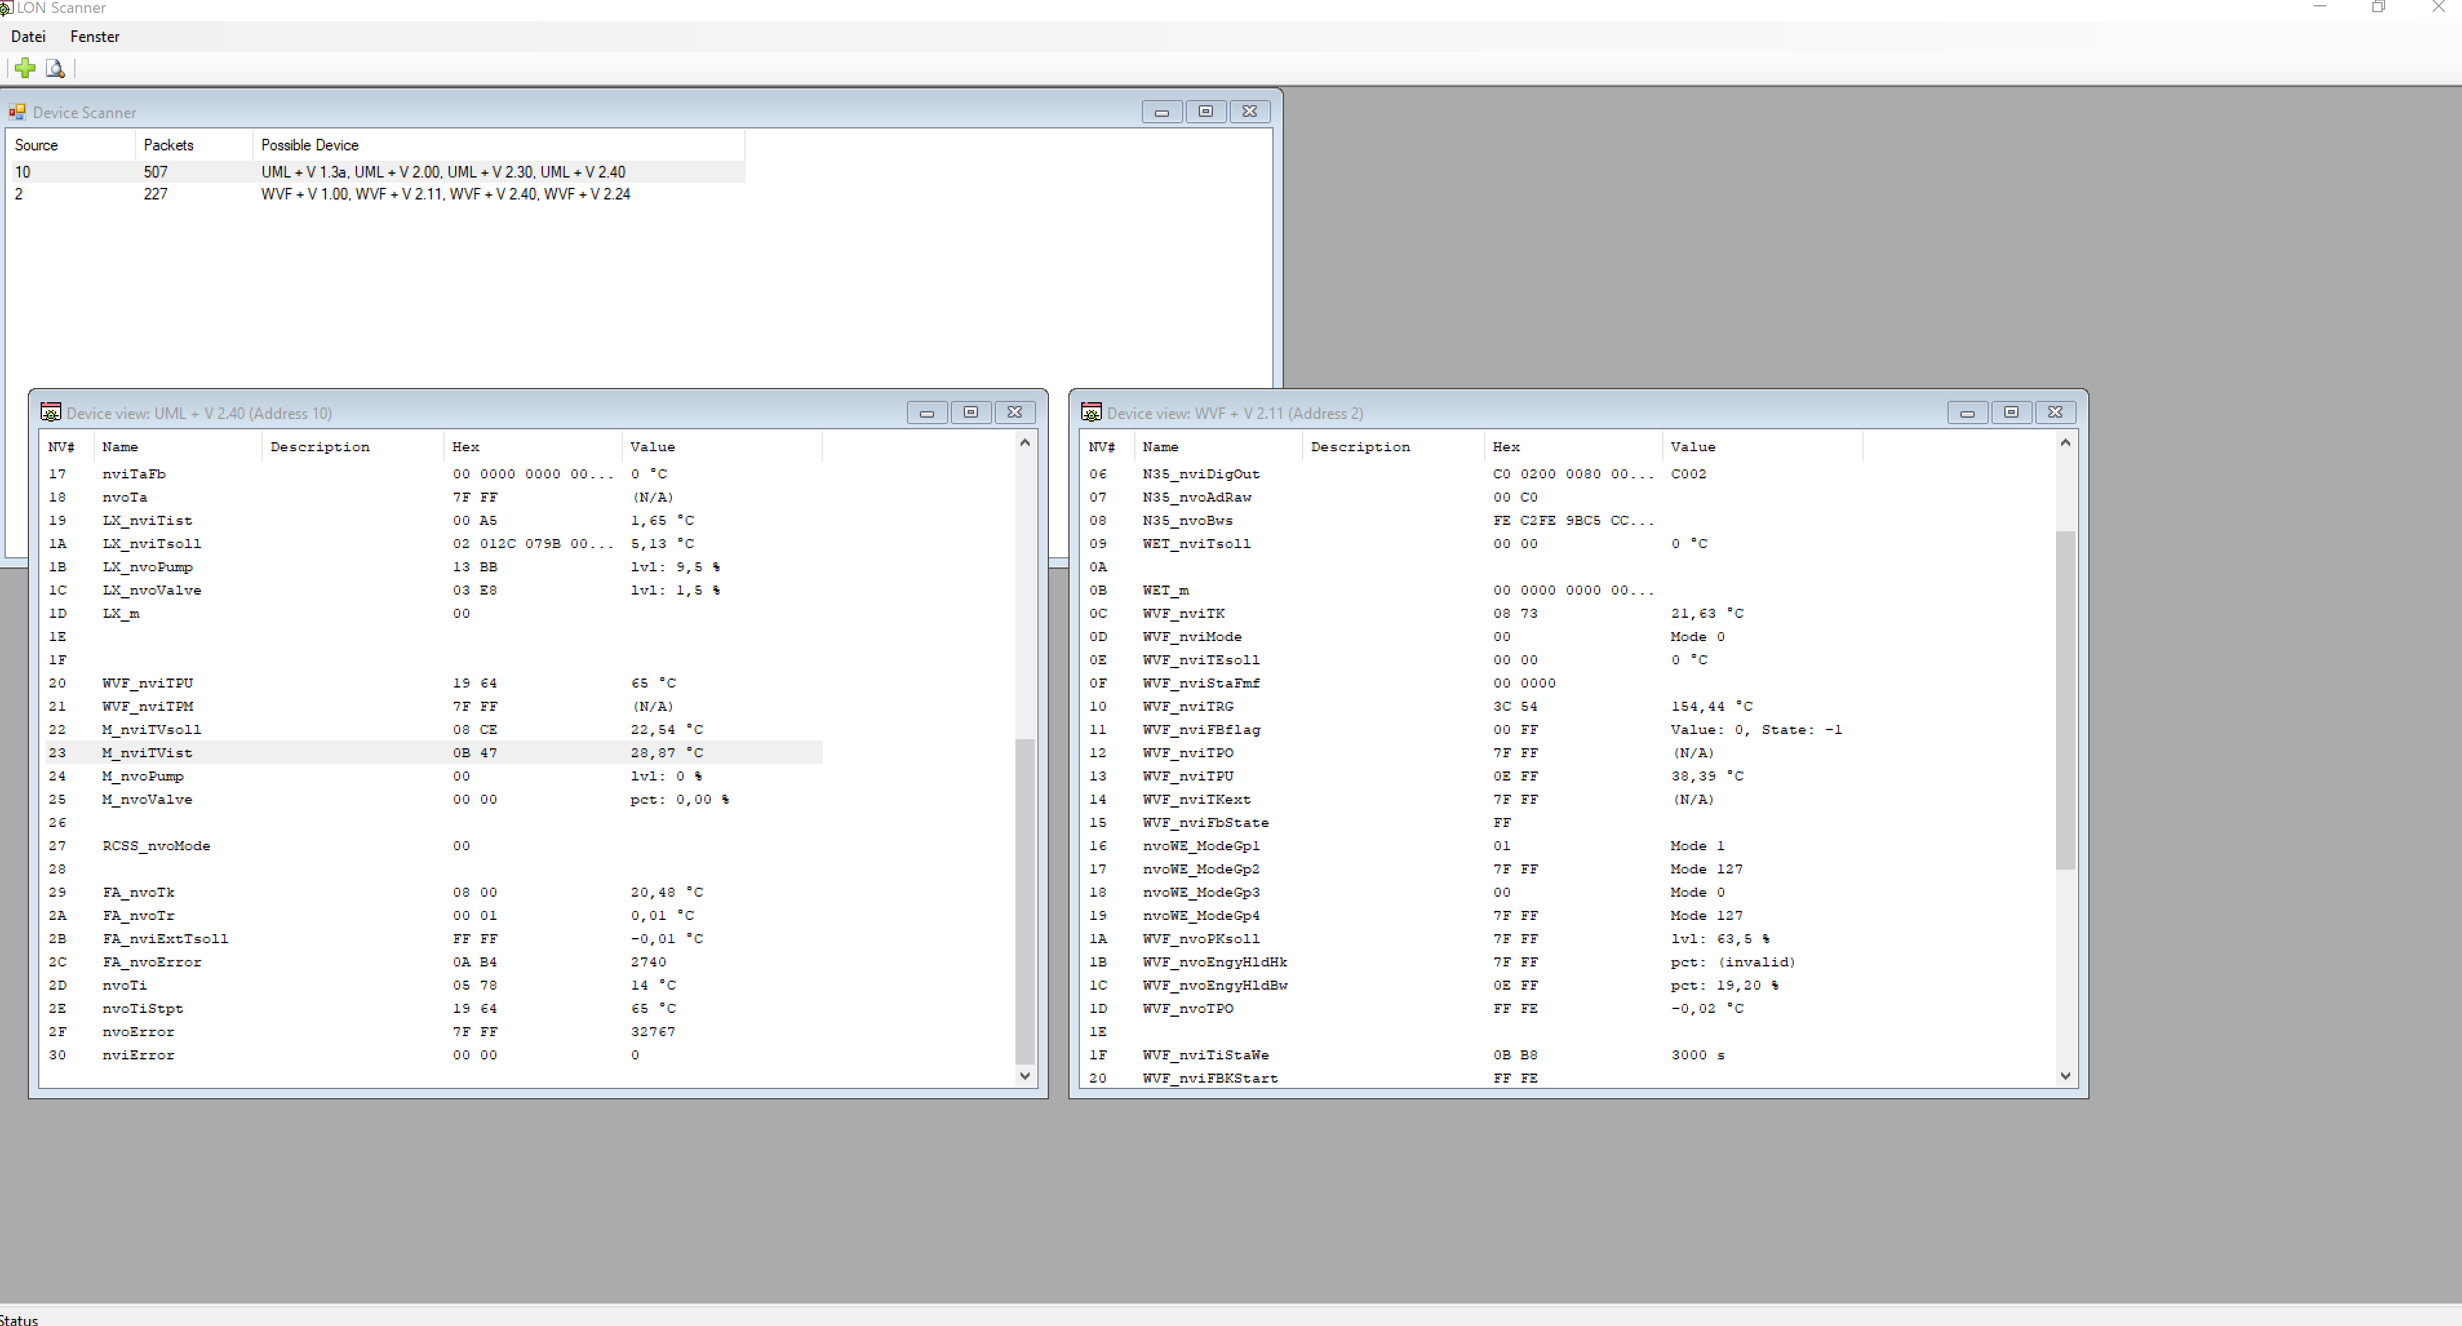Click Value column header in UML view
The image size is (2462, 1326).
point(722,447)
